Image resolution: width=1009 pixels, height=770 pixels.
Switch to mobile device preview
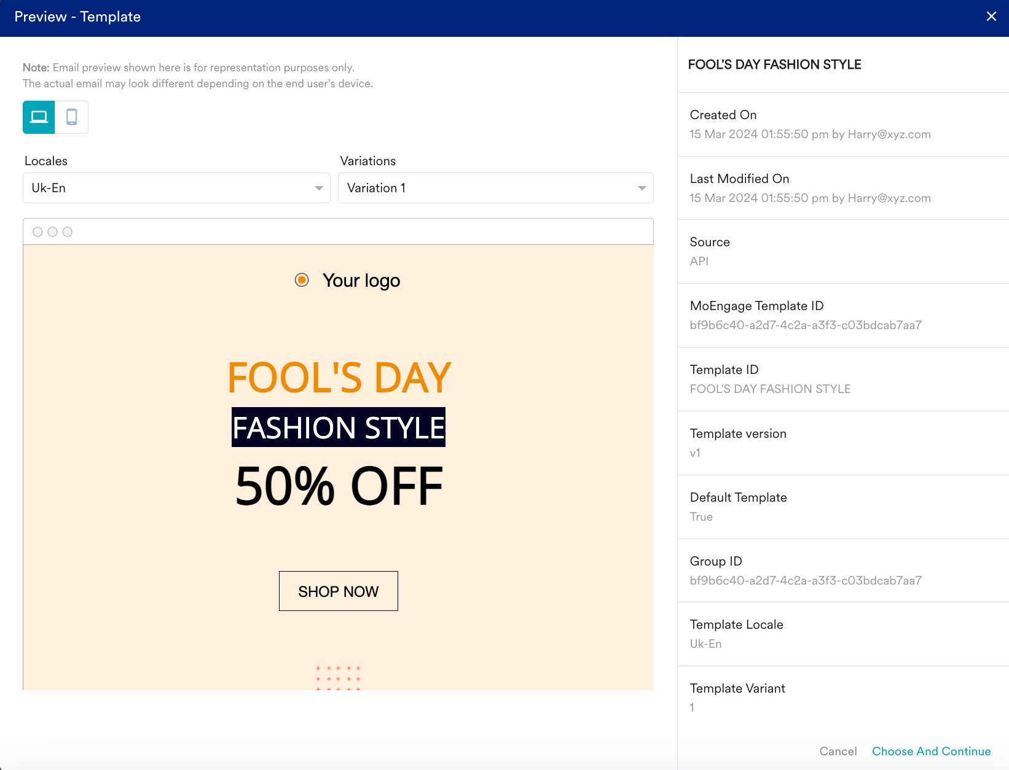pyautogui.click(x=72, y=117)
